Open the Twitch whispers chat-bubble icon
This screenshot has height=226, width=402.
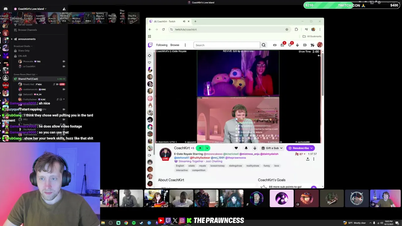point(290,45)
